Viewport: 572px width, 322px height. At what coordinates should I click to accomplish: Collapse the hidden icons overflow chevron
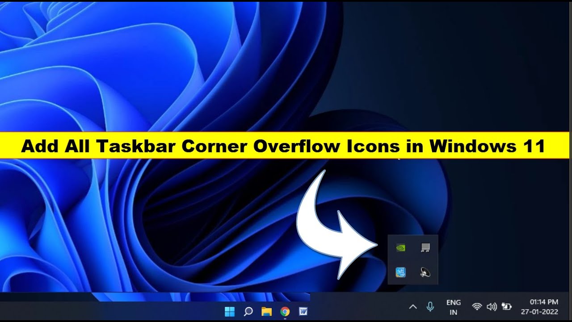point(413,307)
